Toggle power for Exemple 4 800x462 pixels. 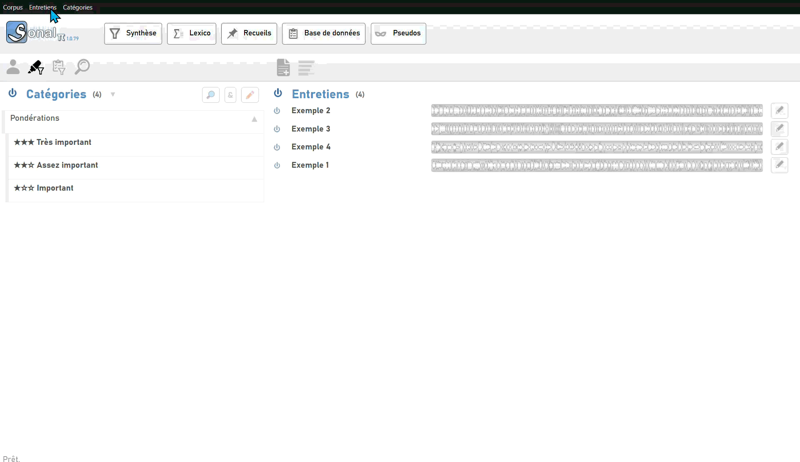(x=277, y=147)
